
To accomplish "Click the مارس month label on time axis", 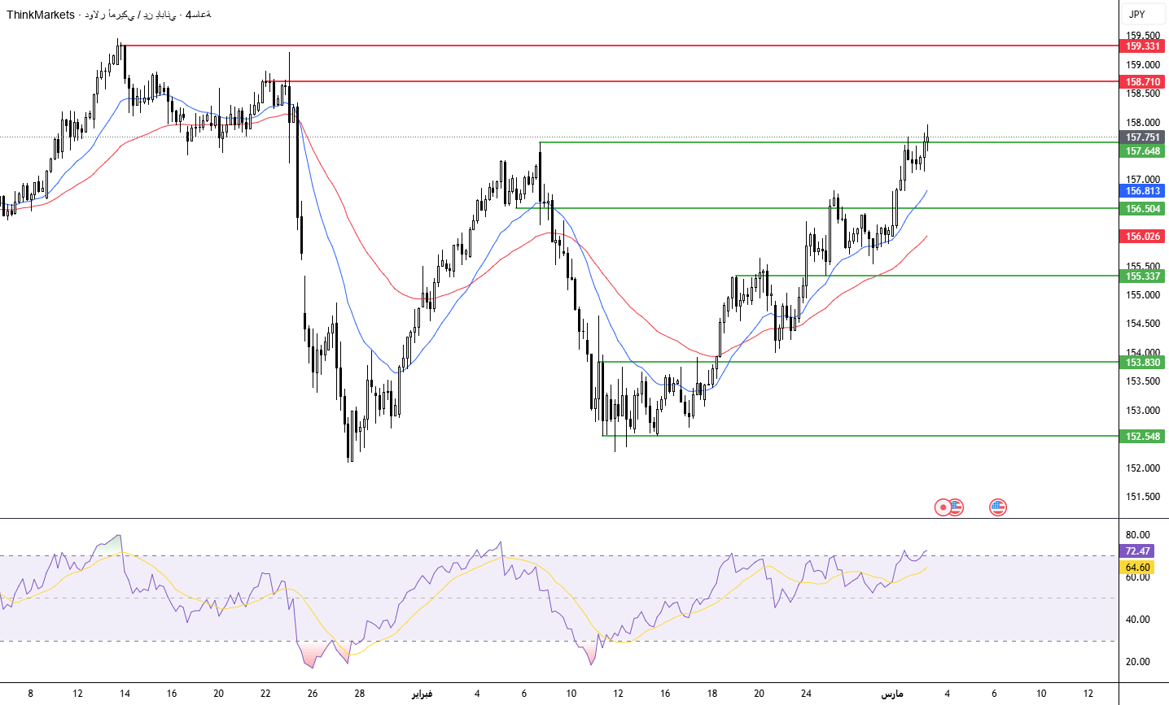I will coord(892,694).
